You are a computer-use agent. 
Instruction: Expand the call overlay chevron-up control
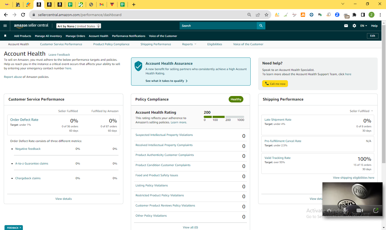pyautogui.click(x=329, y=210)
